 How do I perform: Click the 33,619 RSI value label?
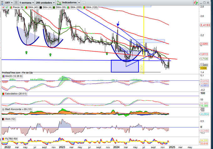[x=204, y=144]
